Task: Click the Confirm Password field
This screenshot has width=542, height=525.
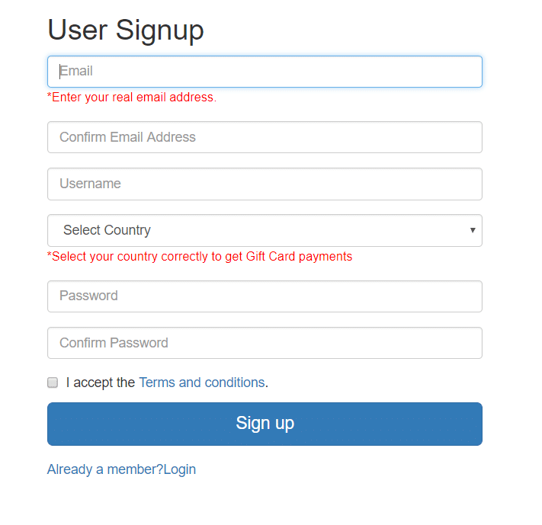Action: 265,343
